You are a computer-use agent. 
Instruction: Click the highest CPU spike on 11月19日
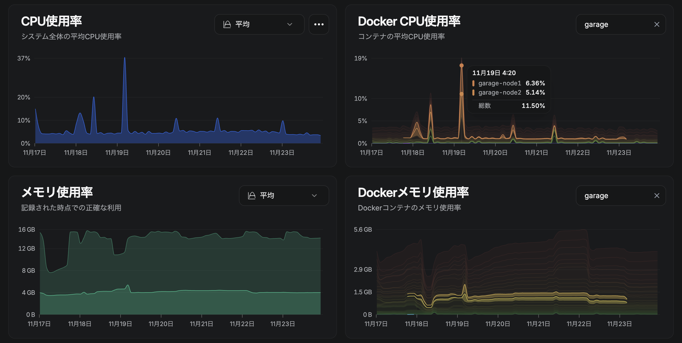tap(125, 58)
